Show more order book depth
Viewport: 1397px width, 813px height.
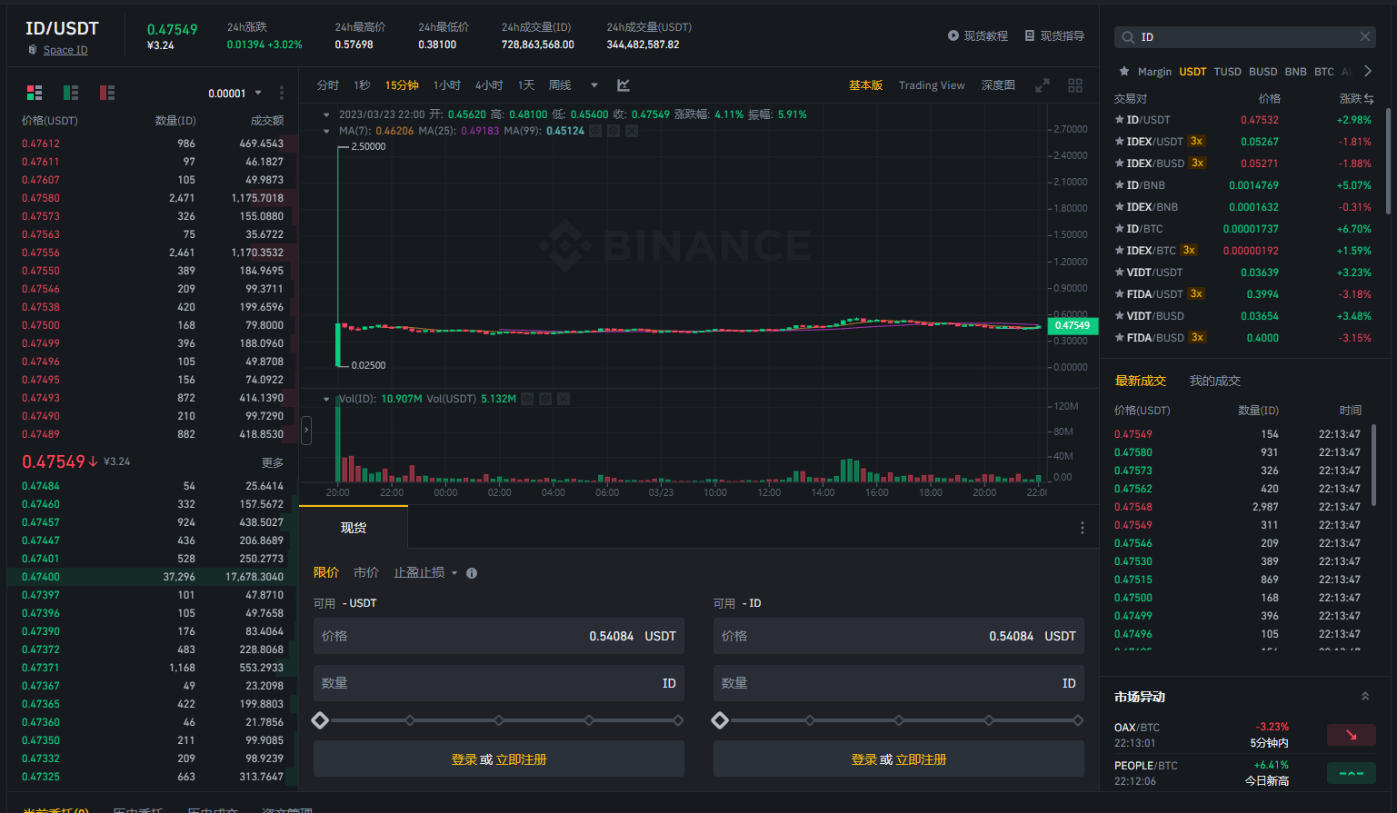pyautogui.click(x=273, y=462)
